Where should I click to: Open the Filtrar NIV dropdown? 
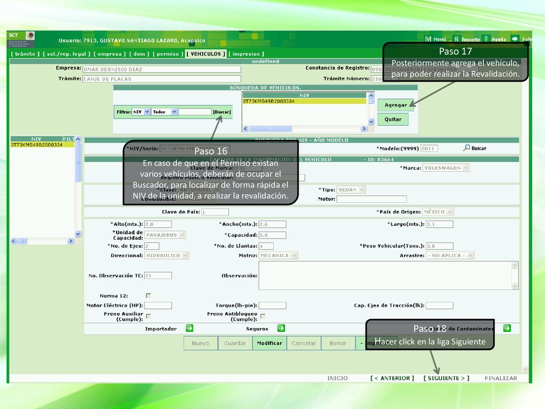(141, 112)
